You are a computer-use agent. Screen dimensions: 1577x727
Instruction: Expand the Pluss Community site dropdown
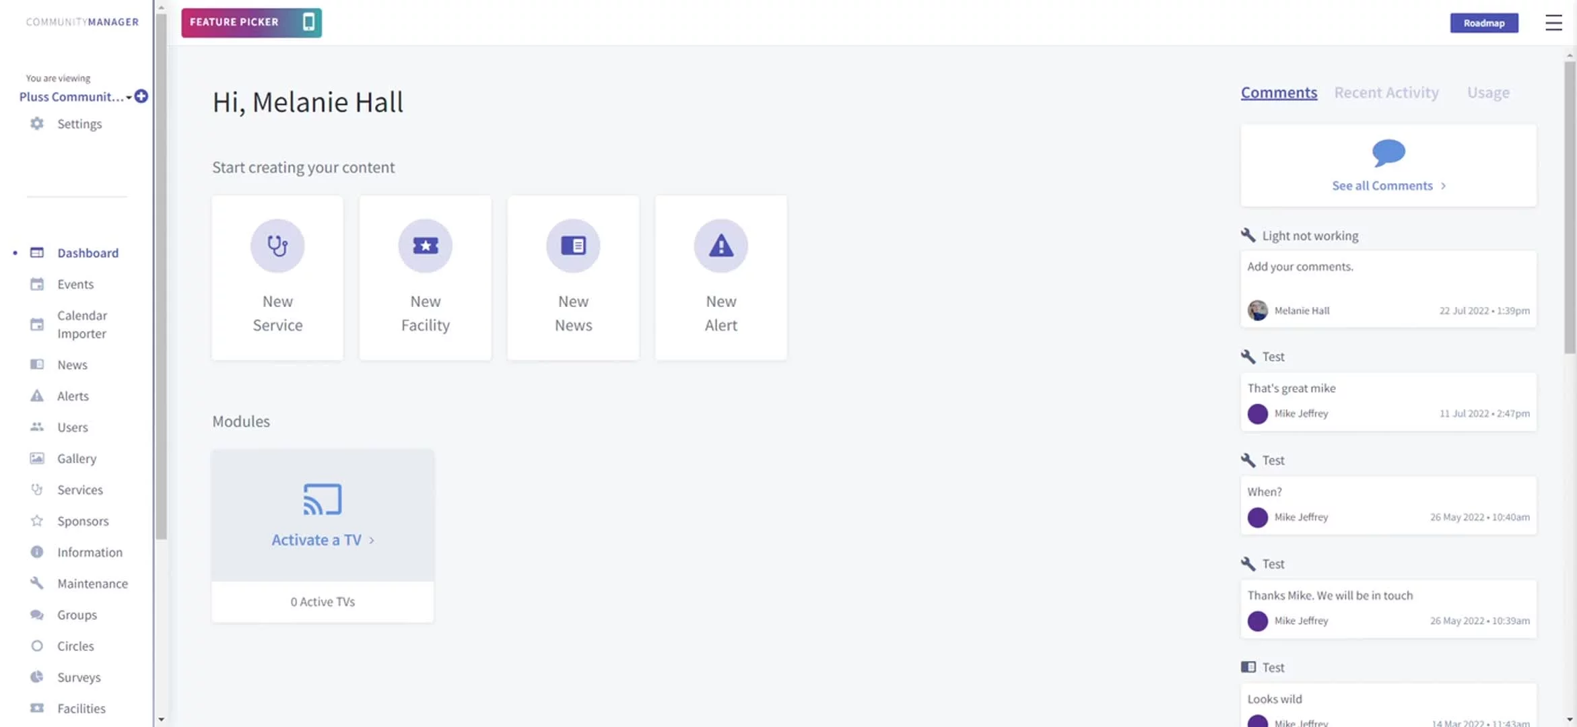coord(128,97)
